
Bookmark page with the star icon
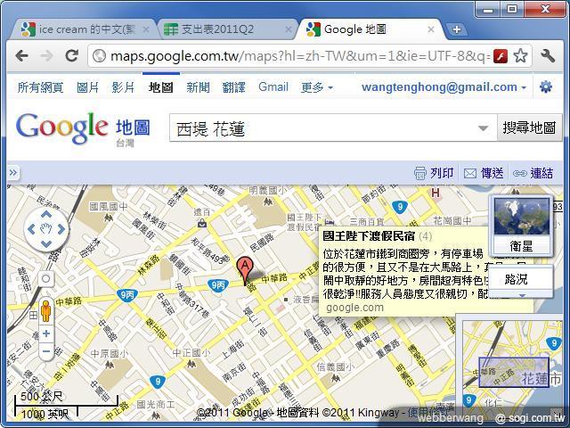520,55
